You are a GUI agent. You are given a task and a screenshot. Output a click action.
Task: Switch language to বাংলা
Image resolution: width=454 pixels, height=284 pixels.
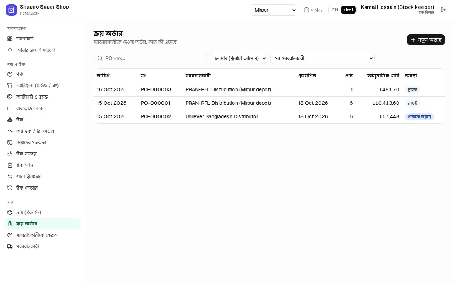348,10
